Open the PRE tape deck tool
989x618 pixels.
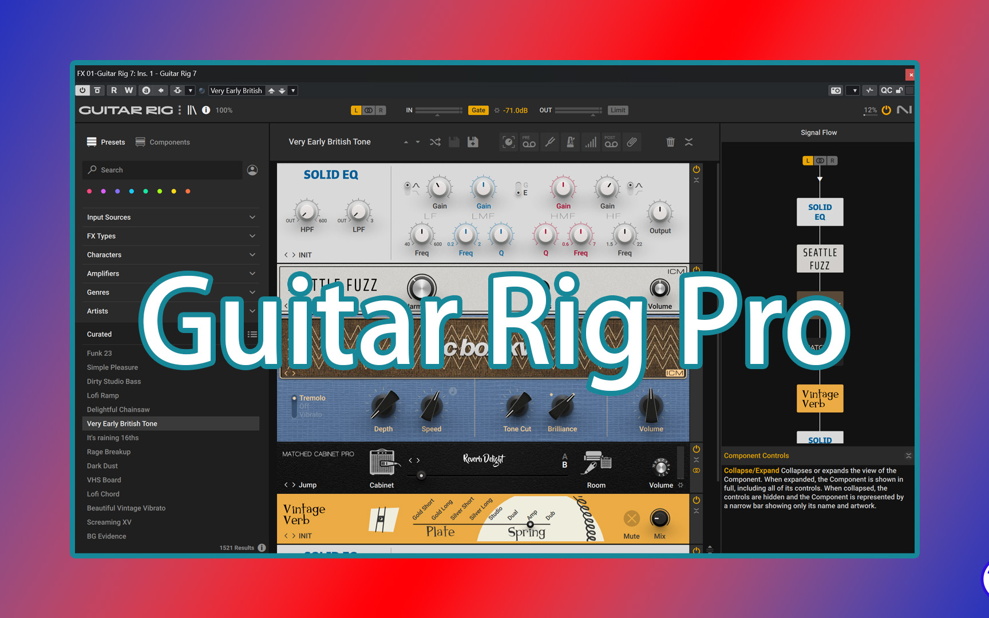coord(529,142)
